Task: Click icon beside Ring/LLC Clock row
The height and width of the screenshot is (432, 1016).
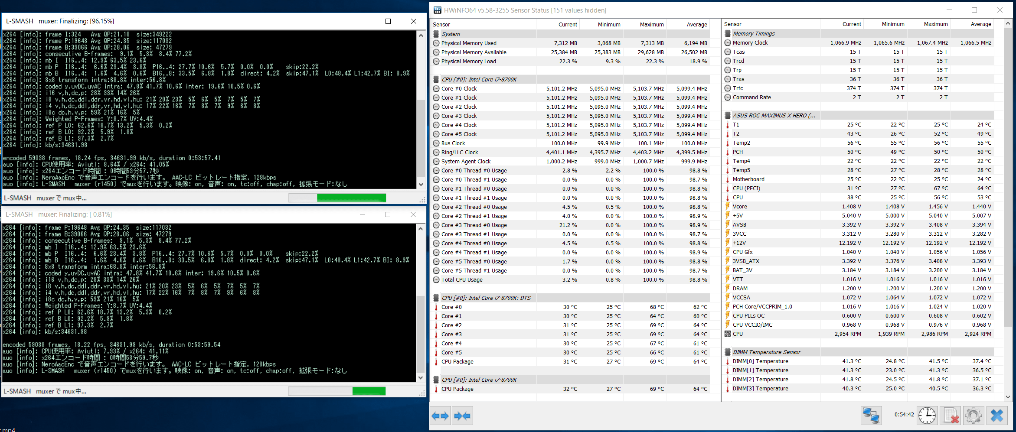Action: click(x=436, y=152)
